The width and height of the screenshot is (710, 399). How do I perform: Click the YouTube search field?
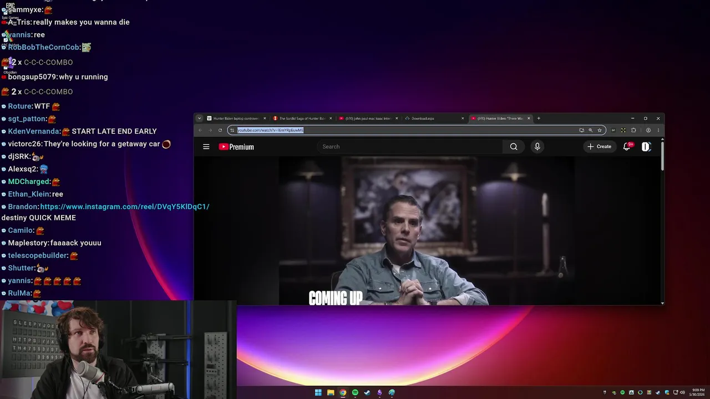coord(410,147)
